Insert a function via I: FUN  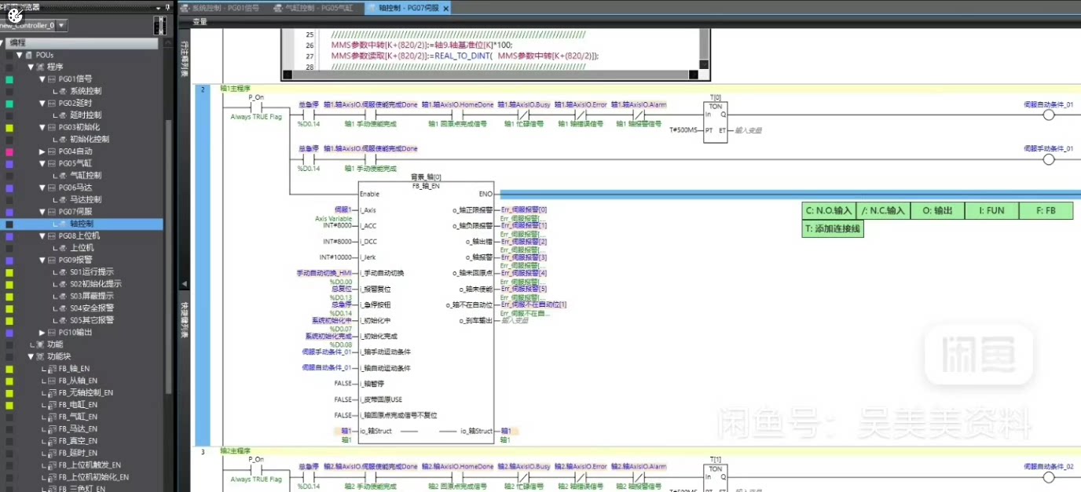click(991, 210)
